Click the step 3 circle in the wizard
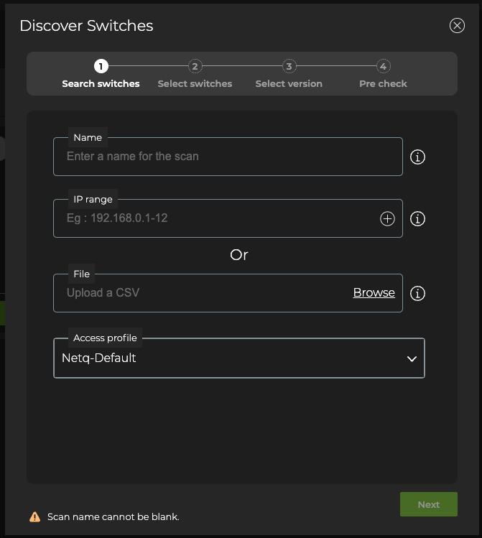The width and height of the screenshot is (482, 538). (x=289, y=67)
